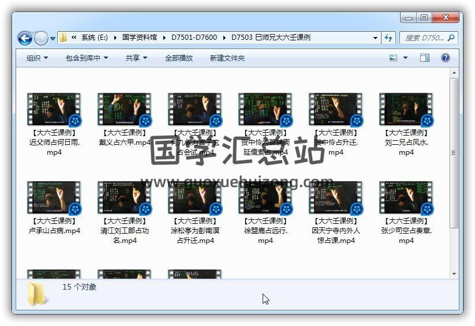475x326 pixels.
Task: Minimize the Explorer window
Action: (409, 18)
